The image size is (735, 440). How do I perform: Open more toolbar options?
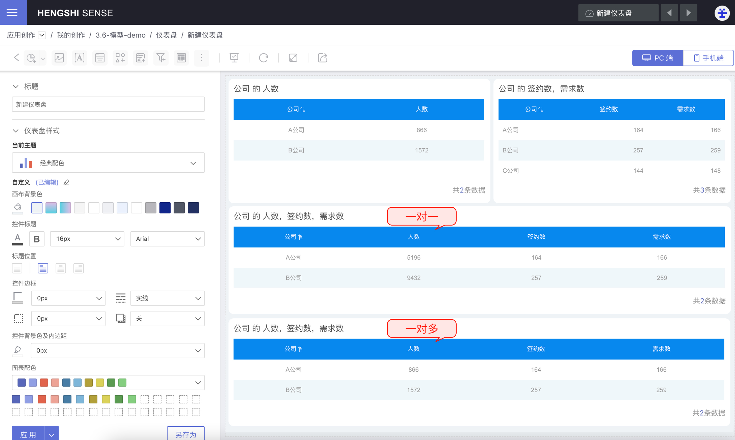202,58
